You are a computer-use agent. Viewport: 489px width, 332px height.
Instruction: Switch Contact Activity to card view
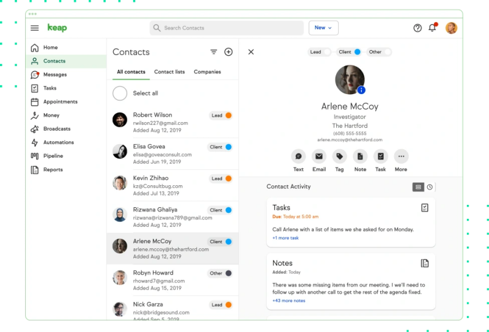coord(418,187)
